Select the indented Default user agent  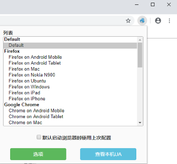(x=70, y=46)
